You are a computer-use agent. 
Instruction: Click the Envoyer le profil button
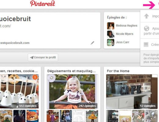click(43, 57)
